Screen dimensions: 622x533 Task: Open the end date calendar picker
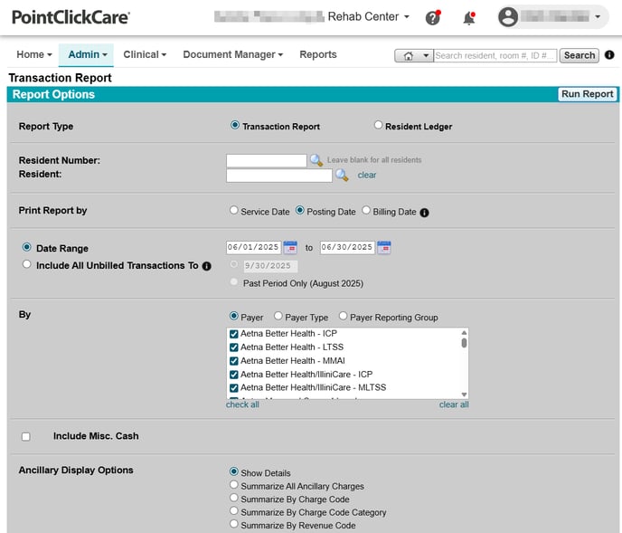384,247
